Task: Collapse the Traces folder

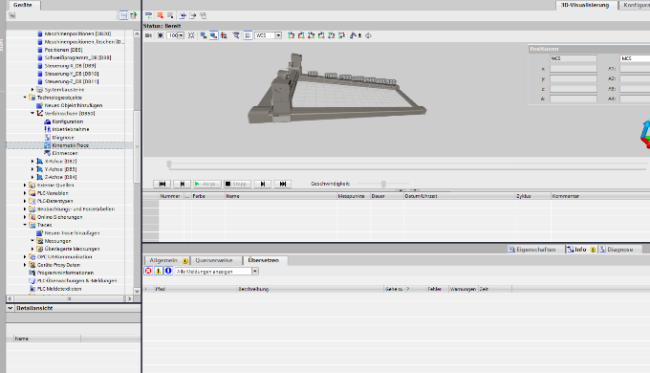Action: coord(25,225)
